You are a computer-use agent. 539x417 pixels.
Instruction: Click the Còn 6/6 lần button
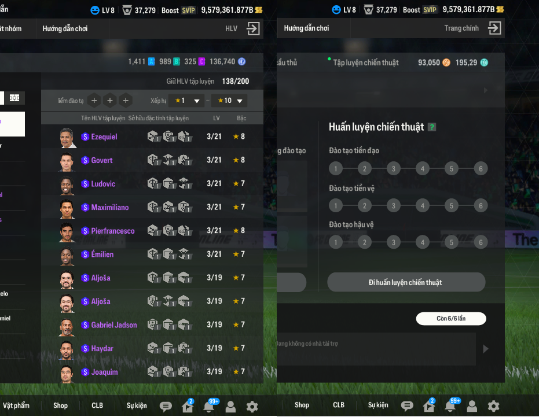tap(451, 319)
